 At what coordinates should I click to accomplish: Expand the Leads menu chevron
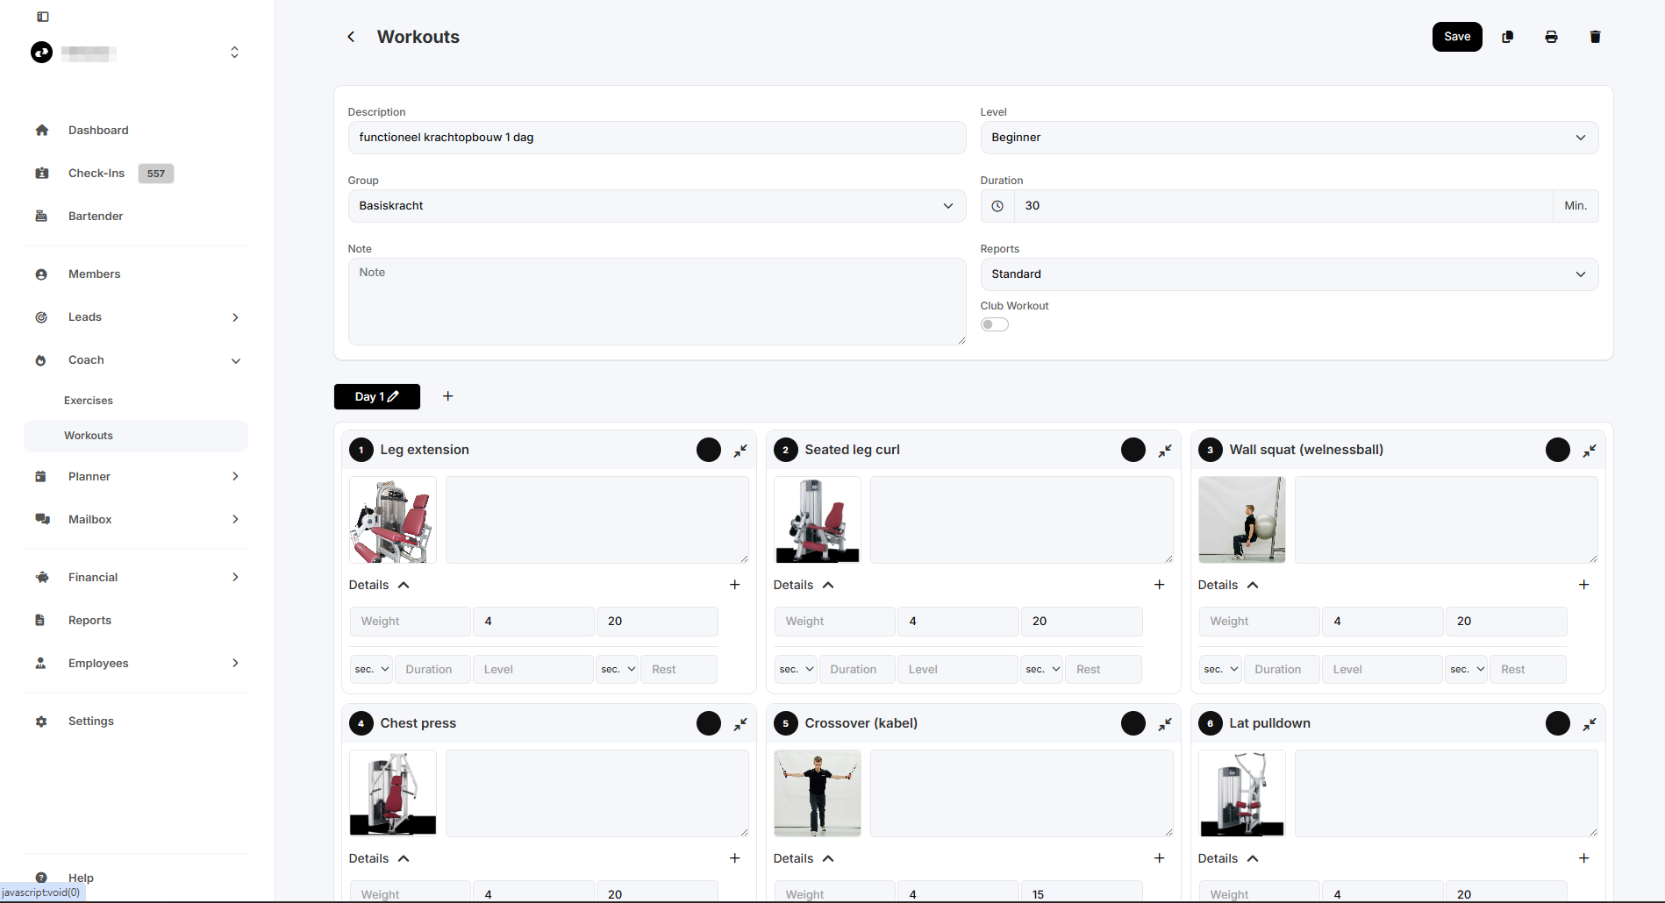click(235, 317)
